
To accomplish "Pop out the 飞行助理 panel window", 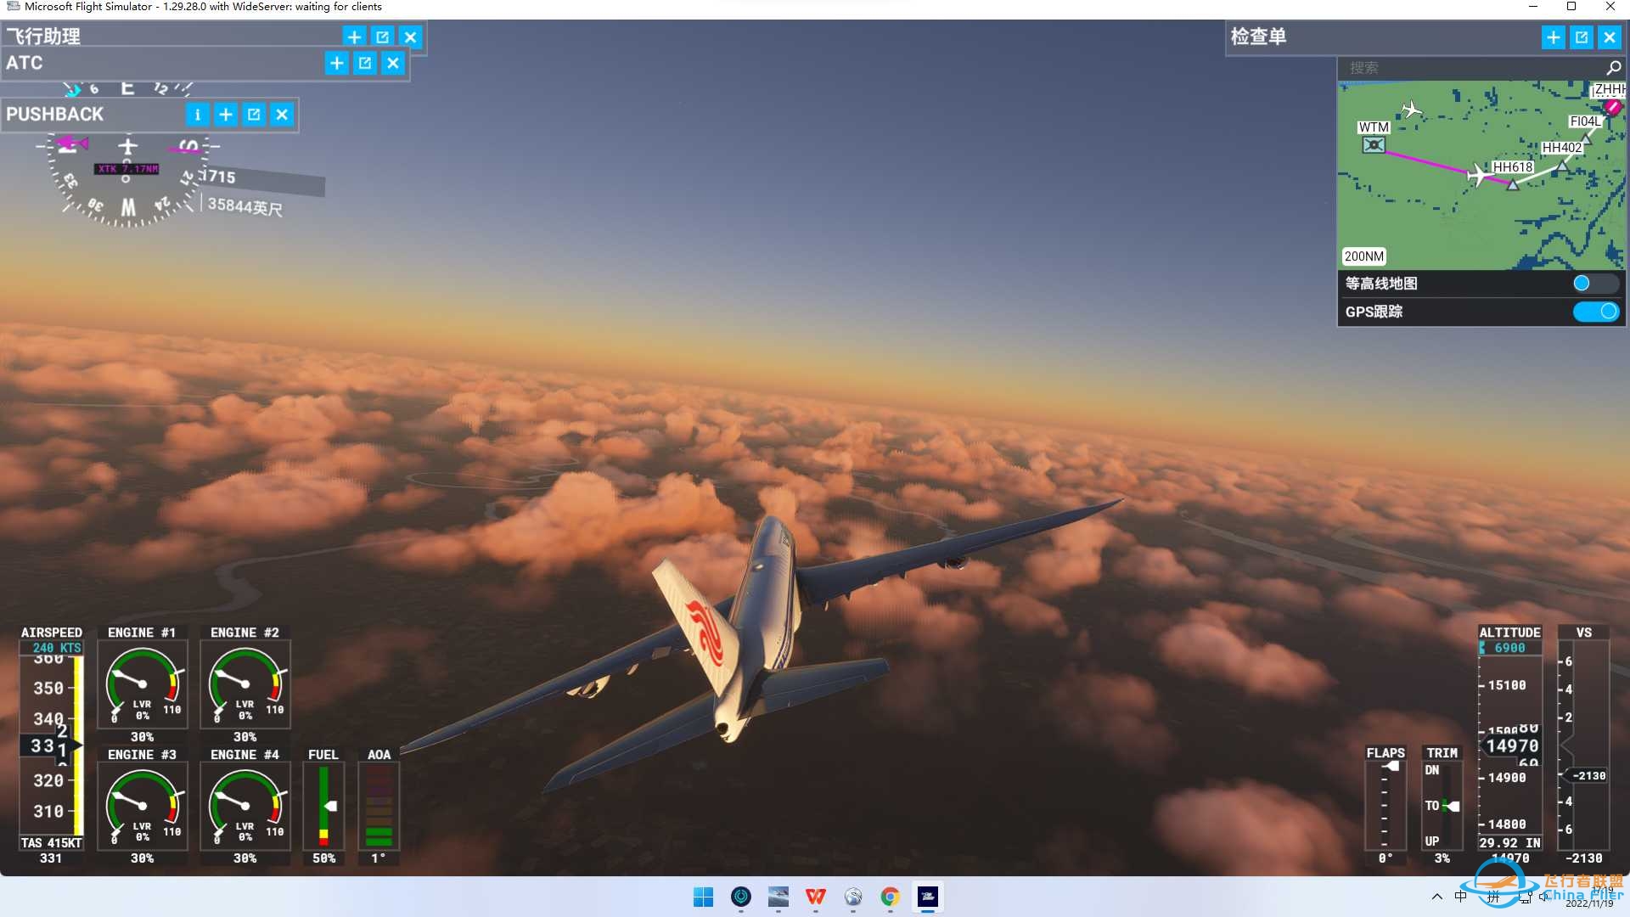I will tap(382, 37).
